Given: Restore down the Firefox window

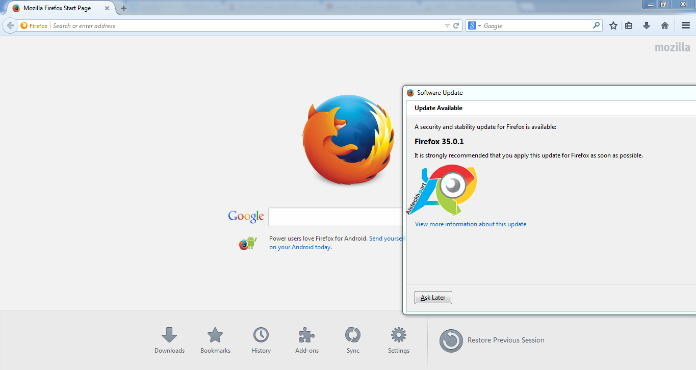Looking at the screenshot, I should pyautogui.click(x=663, y=4).
